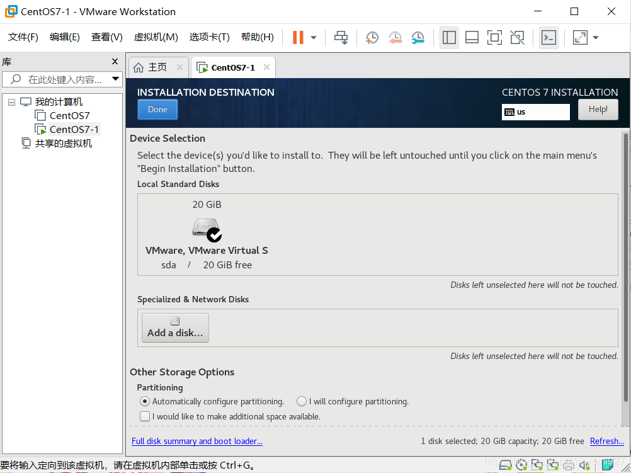Click the stretch guest display icon

coord(580,37)
